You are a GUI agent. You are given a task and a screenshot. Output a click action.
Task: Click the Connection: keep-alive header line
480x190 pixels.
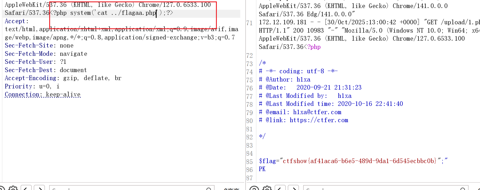(x=43, y=94)
